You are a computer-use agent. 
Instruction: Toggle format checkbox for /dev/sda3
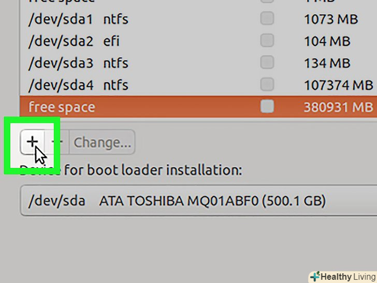(267, 62)
